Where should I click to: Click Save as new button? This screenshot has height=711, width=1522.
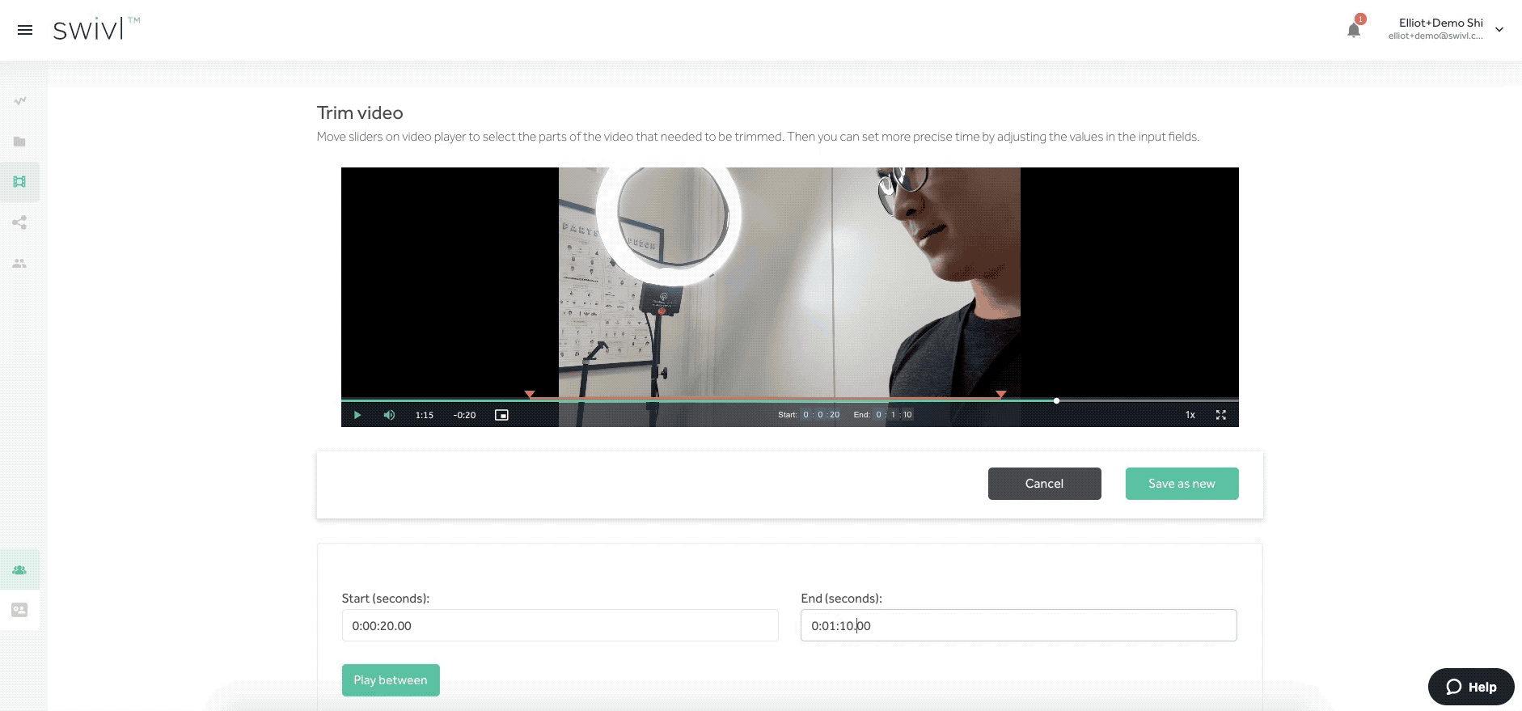tap(1182, 484)
